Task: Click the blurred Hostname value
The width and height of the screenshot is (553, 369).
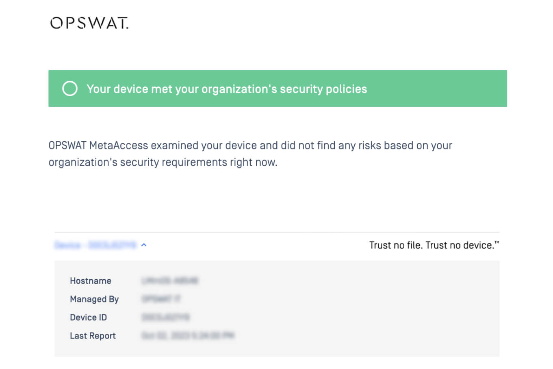Action: (x=169, y=281)
